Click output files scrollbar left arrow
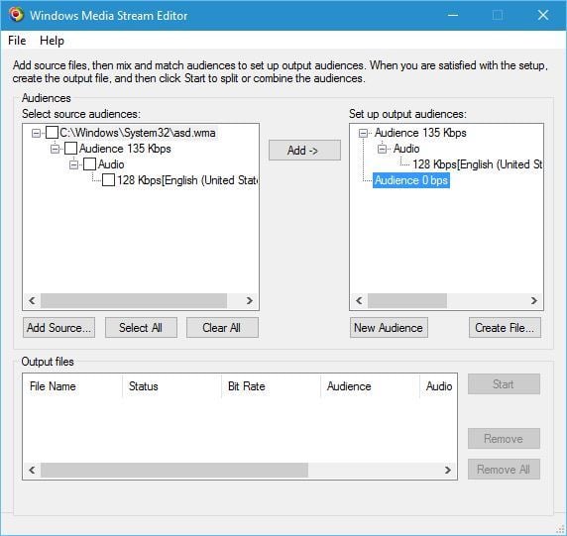Viewport: 567px width, 536px height. pos(32,470)
